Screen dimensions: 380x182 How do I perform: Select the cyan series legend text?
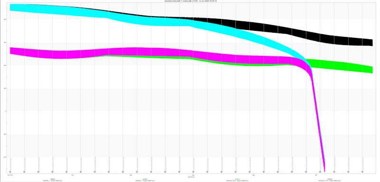click(x=237, y=181)
